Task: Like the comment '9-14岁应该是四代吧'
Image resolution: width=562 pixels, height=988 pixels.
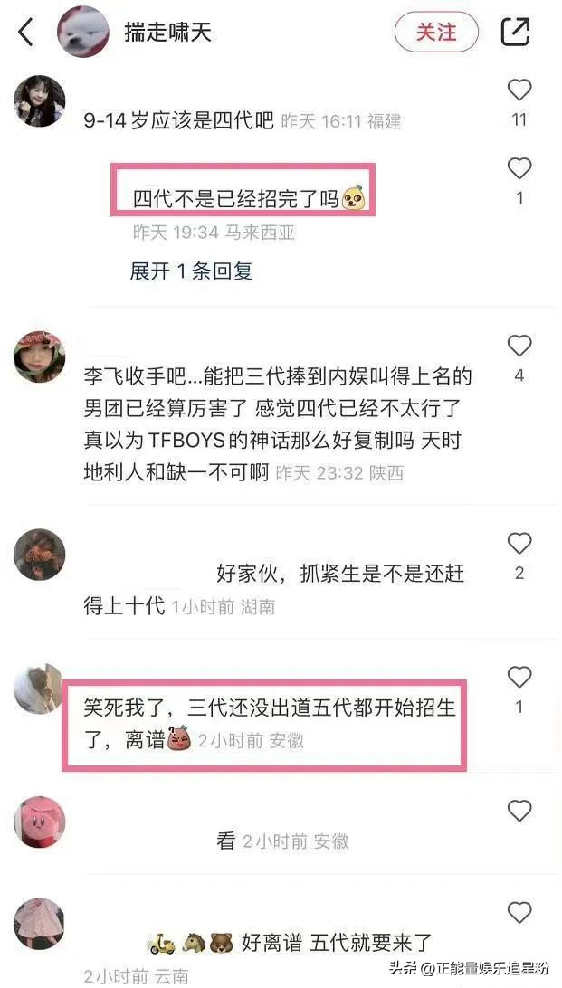Action: click(x=519, y=91)
